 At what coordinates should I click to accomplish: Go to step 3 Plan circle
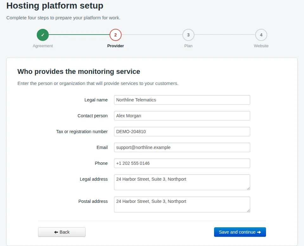(188, 35)
